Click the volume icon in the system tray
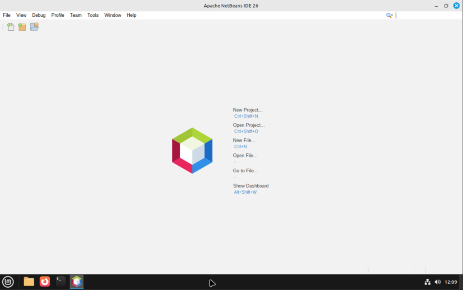 click(438, 281)
